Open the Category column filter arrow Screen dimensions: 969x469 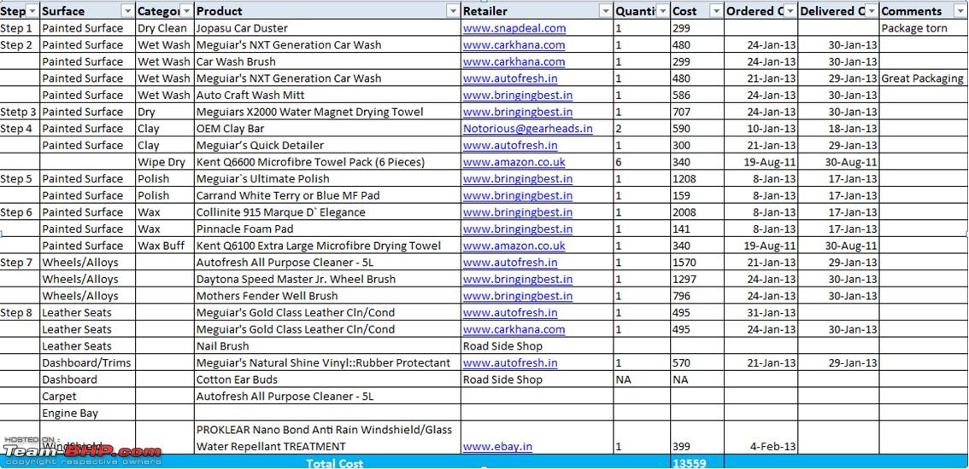187,11
